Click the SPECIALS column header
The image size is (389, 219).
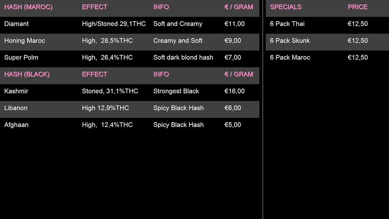(x=286, y=7)
